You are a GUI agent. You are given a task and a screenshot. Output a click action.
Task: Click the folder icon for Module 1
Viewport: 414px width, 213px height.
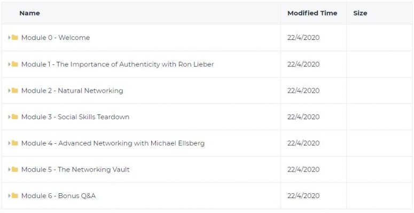pos(15,64)
